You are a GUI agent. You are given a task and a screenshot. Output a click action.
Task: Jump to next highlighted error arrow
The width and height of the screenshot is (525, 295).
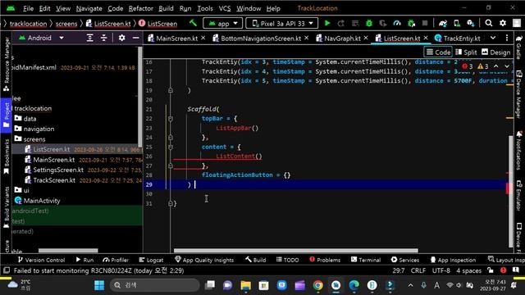[x=507, y=66]
